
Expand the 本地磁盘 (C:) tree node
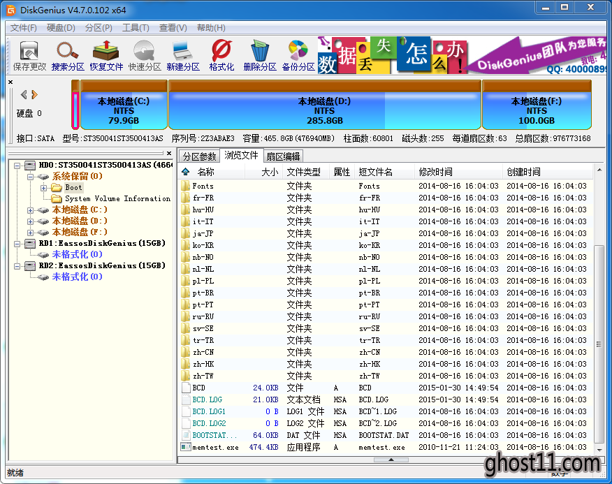pos(31,210)
